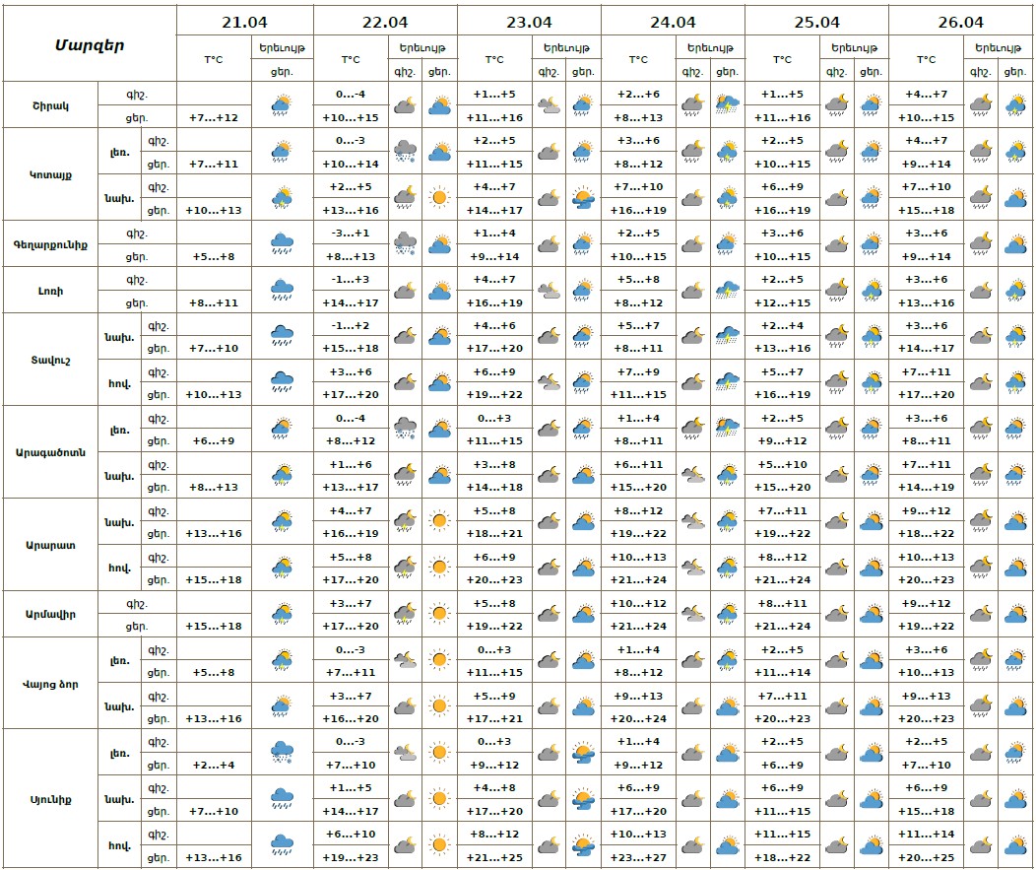This screenshot has width=1036, height=870.
Task: Select Shirak's night cloud icon for 26.04
Action: point(979,104)
